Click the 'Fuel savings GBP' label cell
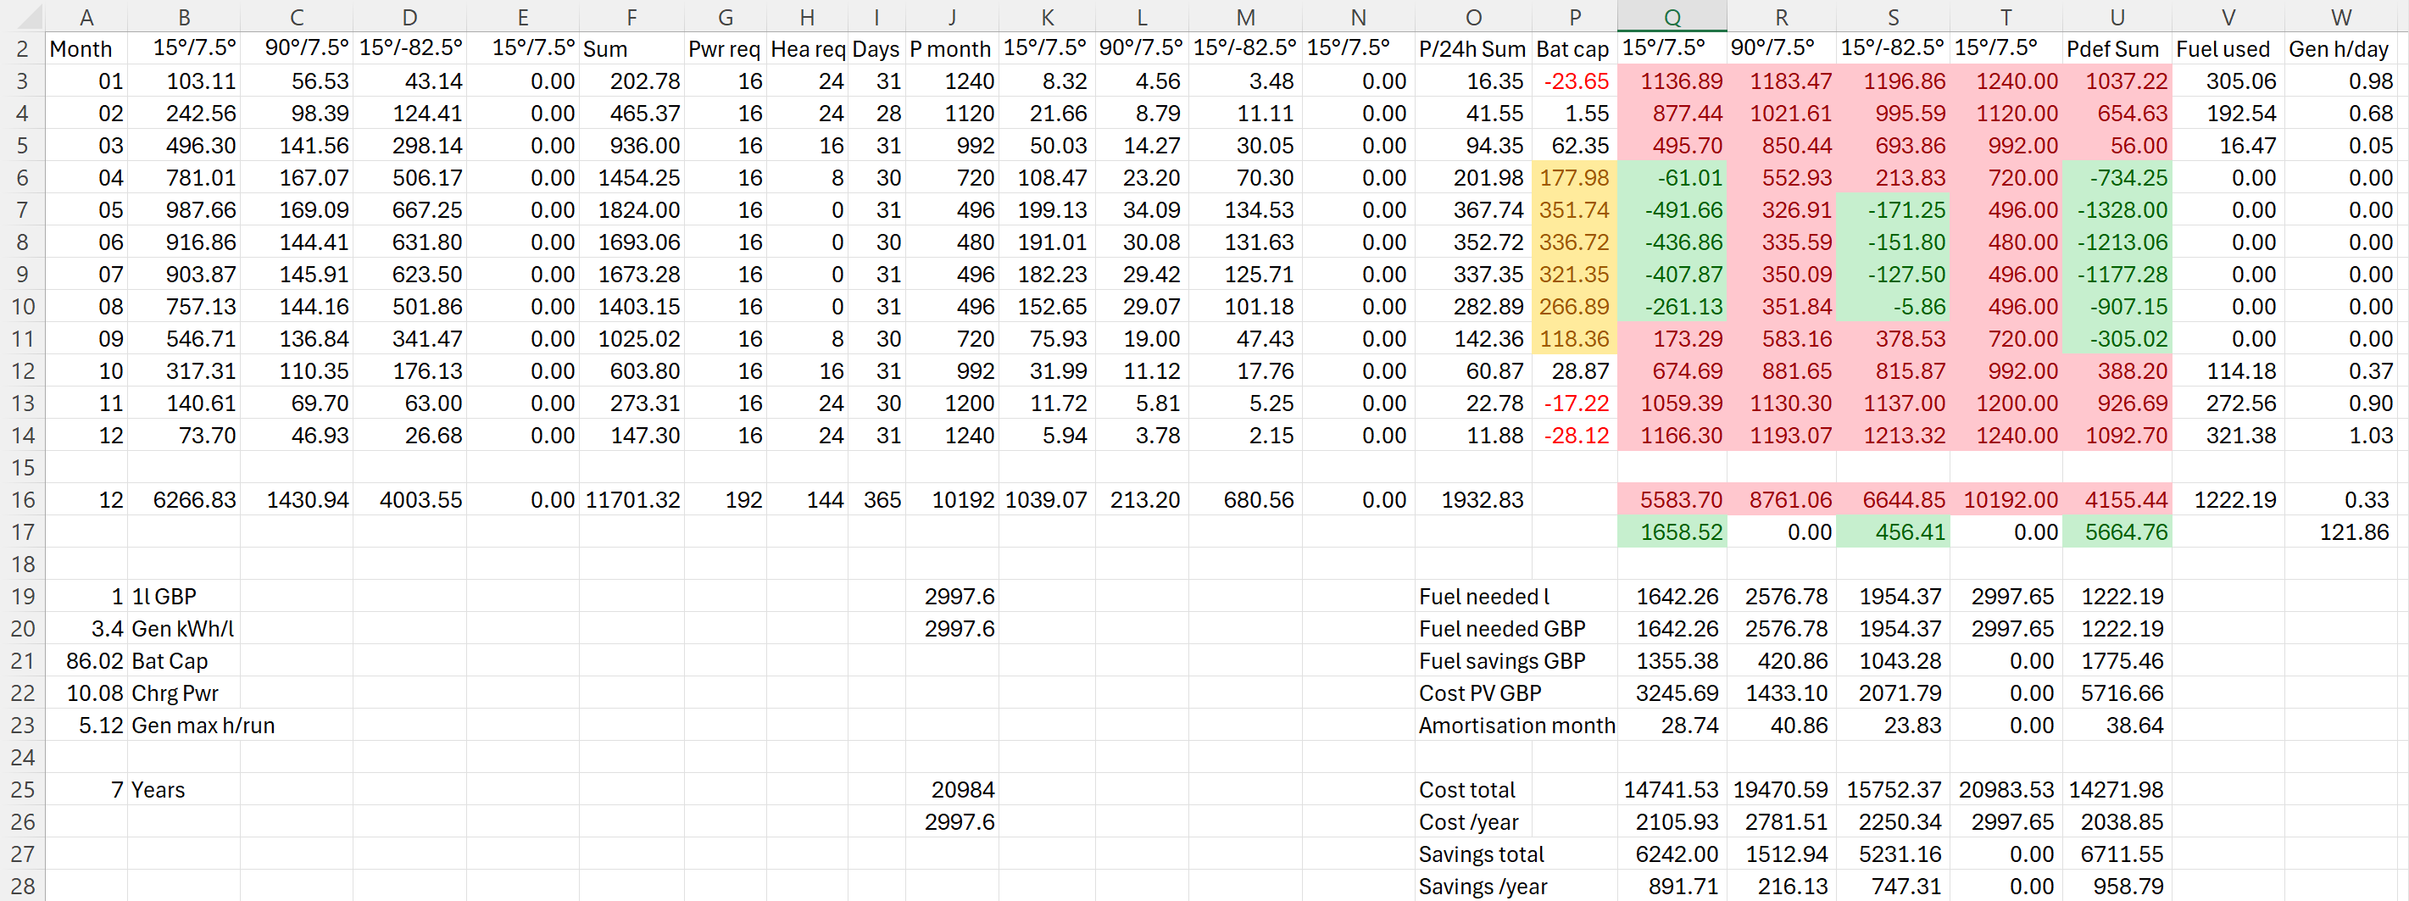2409x901 pixels. pos(1502,661)
